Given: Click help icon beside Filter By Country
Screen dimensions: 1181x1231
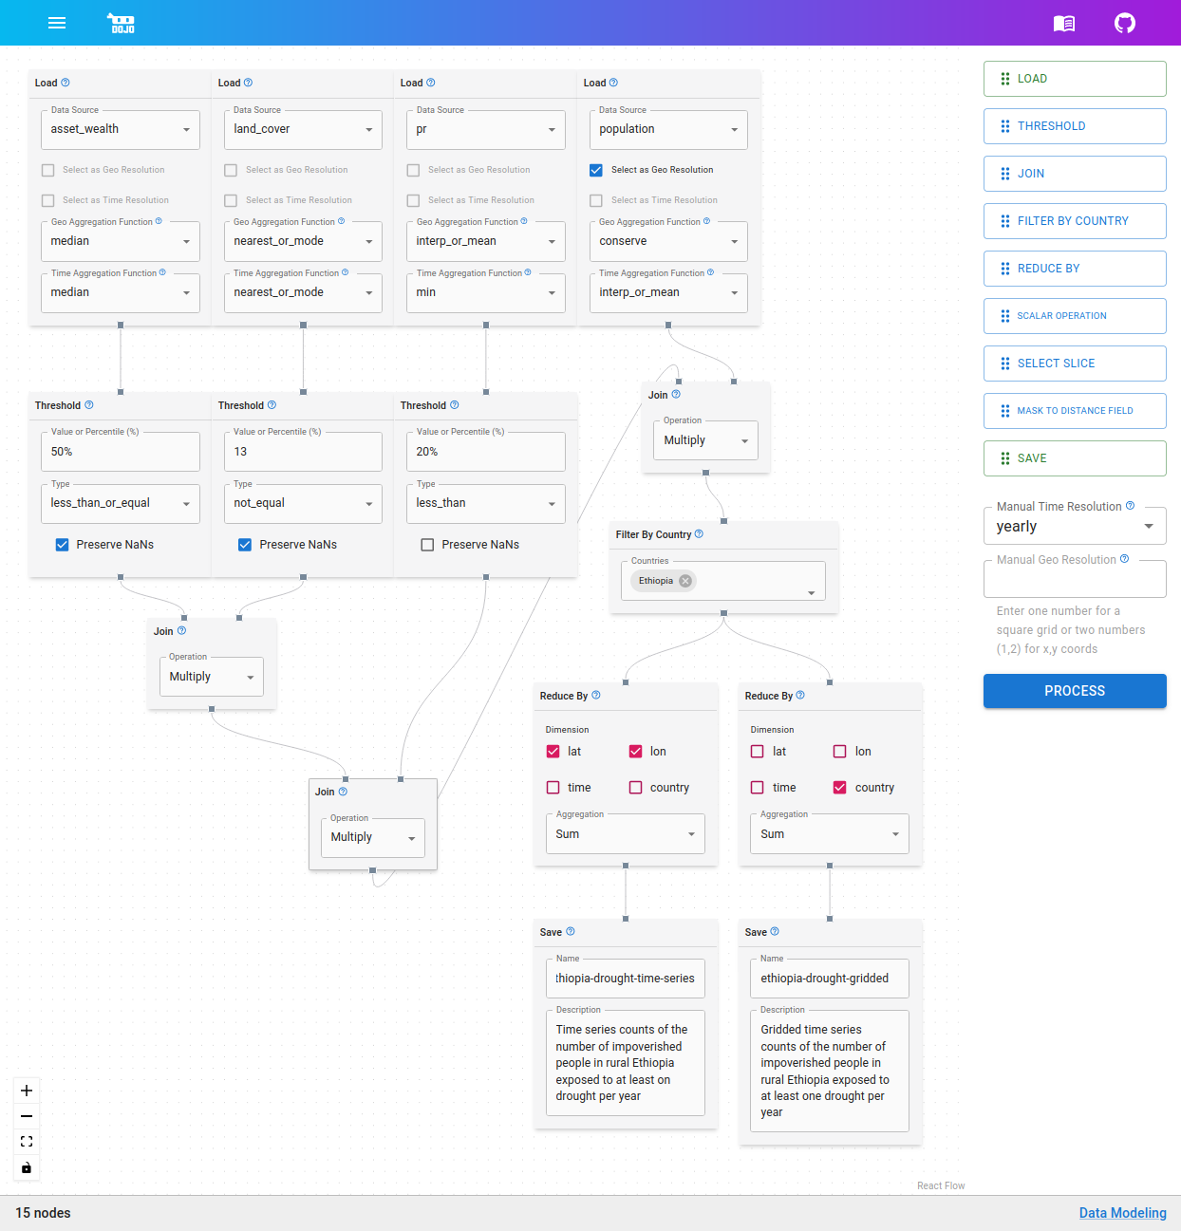Looking at the screenshot, I should click(x=699, y=534).
